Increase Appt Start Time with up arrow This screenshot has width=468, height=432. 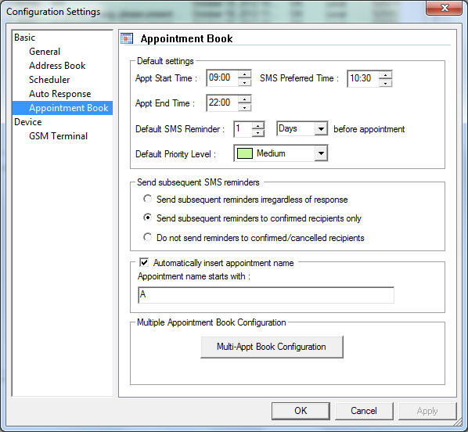(245, 74)
